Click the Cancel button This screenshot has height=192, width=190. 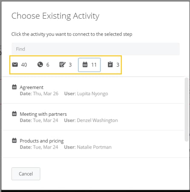click(x=26, y=174)
